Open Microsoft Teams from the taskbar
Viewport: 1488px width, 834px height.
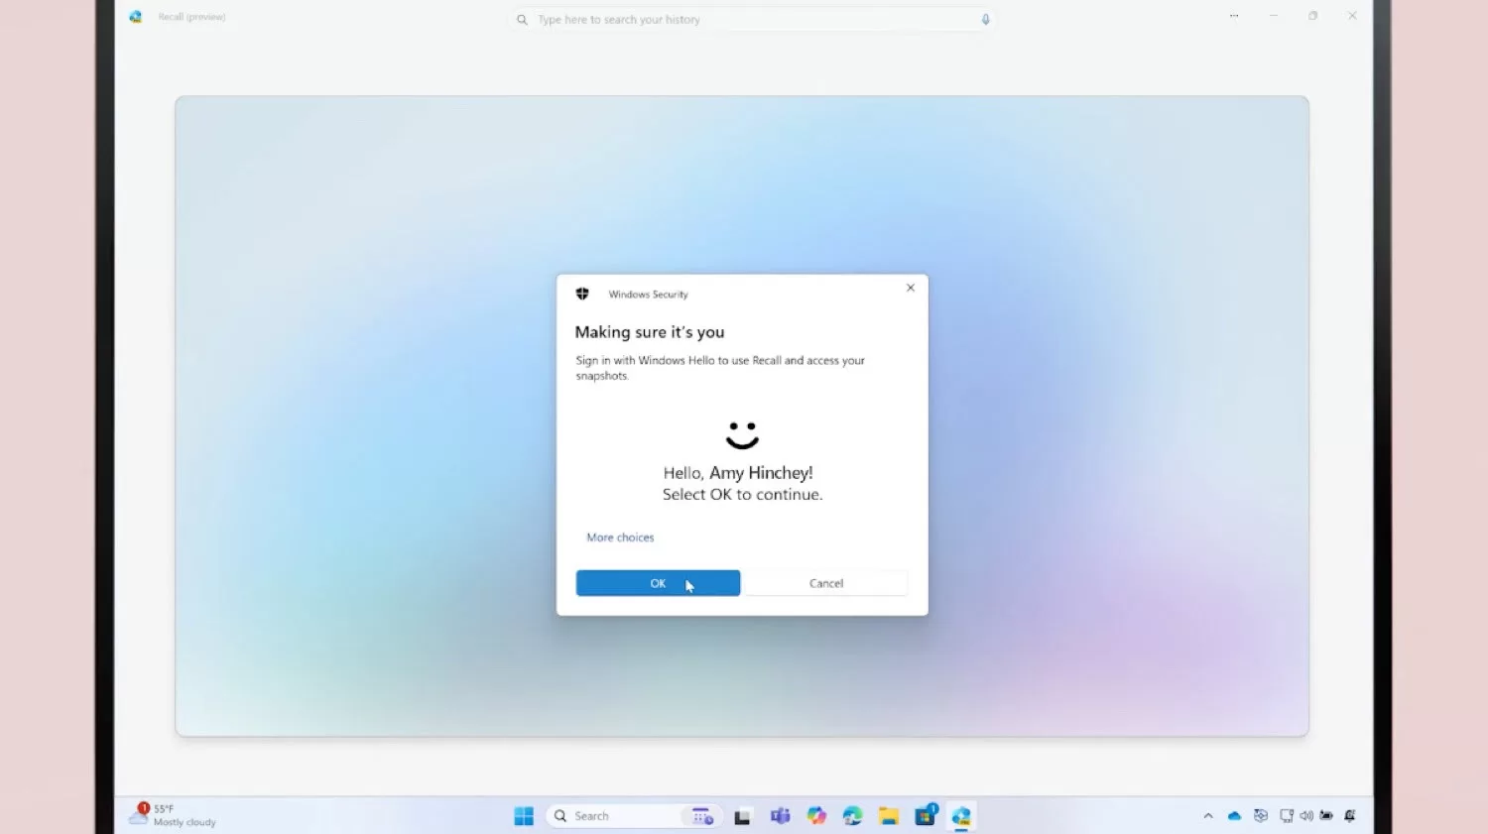[x=780, y=815]
